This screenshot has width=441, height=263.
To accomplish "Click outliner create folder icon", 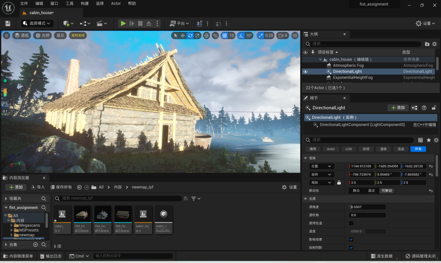I will coord(427,44).
